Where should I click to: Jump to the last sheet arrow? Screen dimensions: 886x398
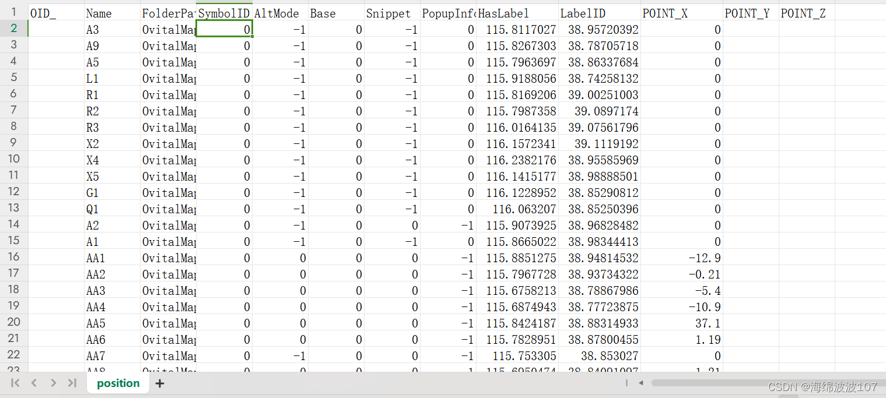[x=72, y=383]
